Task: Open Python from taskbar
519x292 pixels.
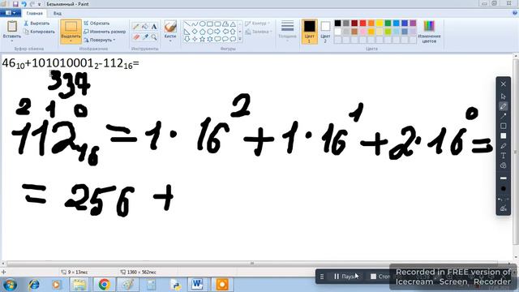Action: tap(175, 285)
